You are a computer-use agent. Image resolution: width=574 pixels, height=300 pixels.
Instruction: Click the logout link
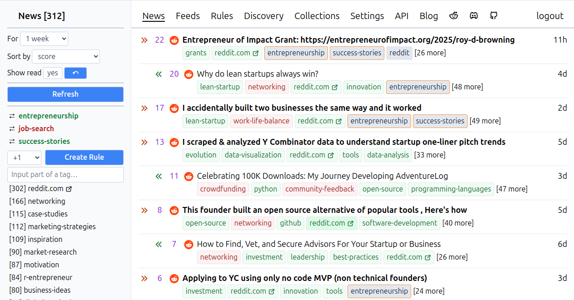point(550,16)
